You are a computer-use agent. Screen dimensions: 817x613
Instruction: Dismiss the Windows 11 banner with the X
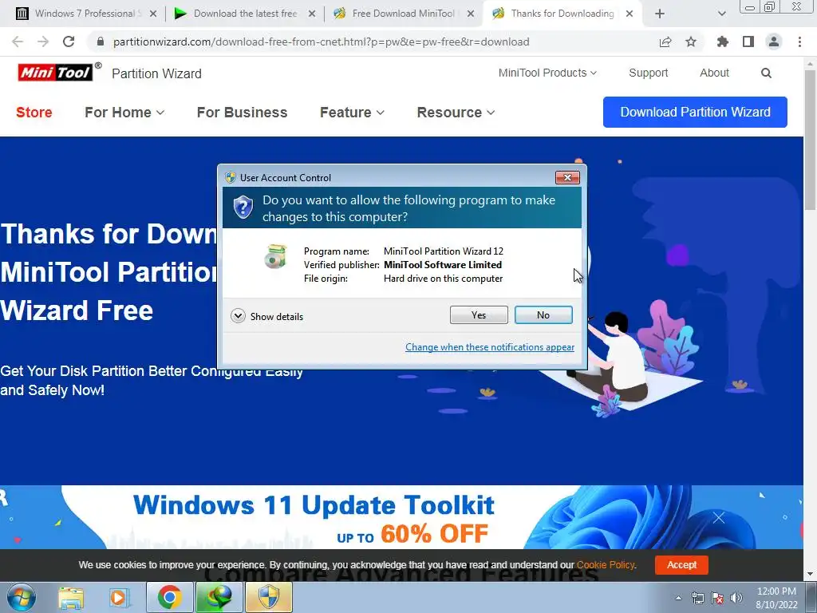pyautogui.click(x=719, y=517)
